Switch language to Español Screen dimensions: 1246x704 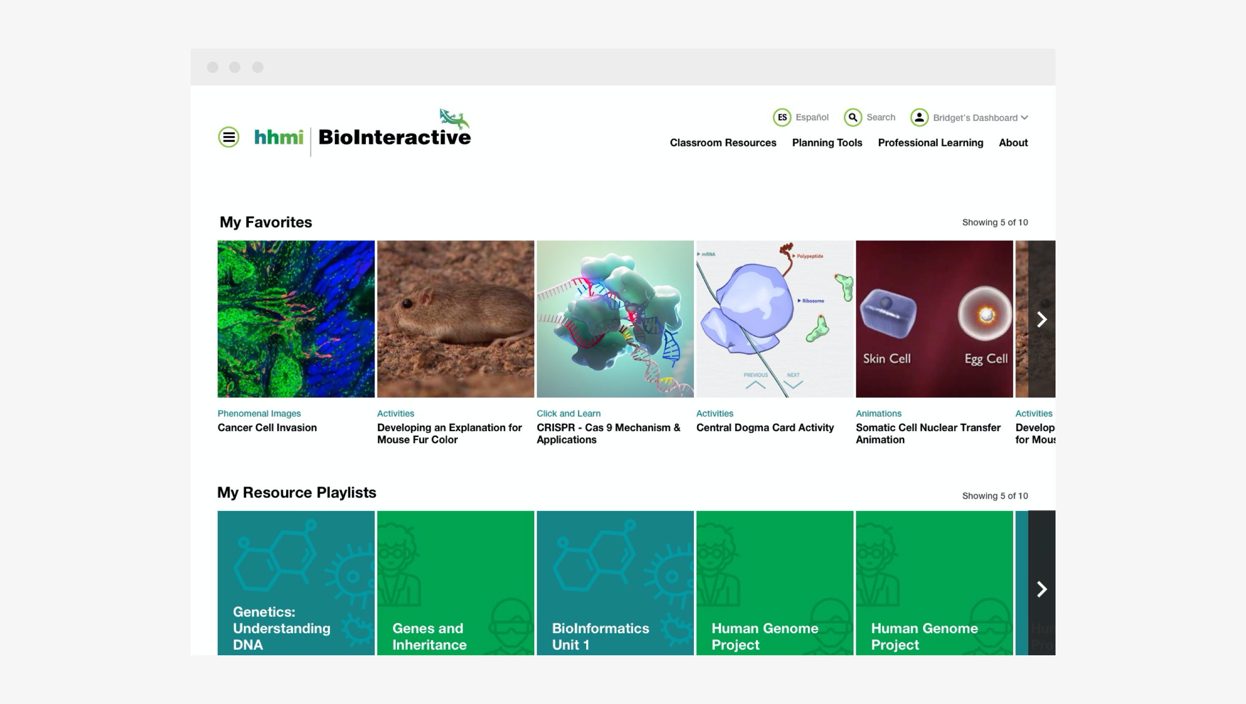pyautogui.click(x=811, y=117)
